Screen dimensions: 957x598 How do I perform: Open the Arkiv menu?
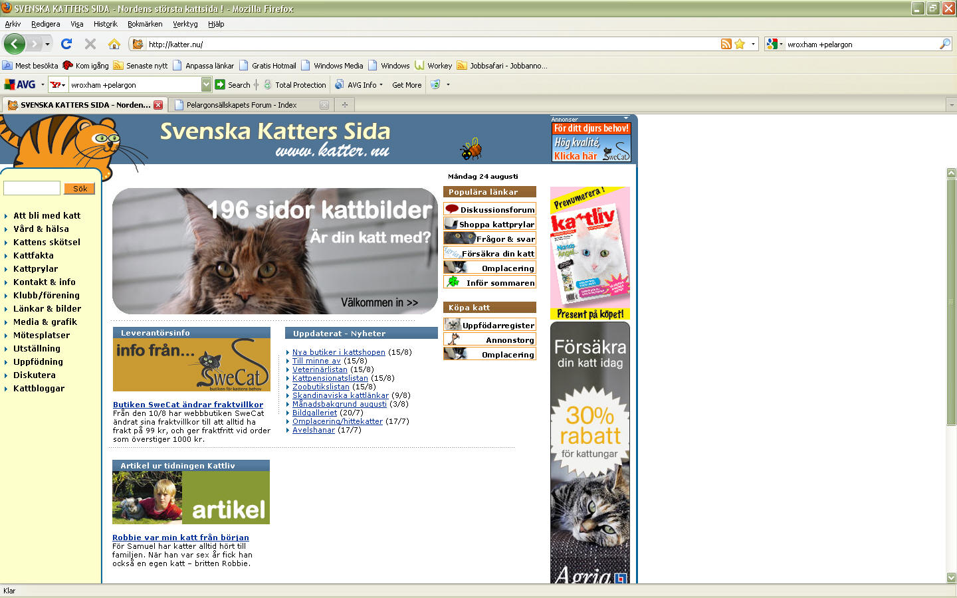13,24
